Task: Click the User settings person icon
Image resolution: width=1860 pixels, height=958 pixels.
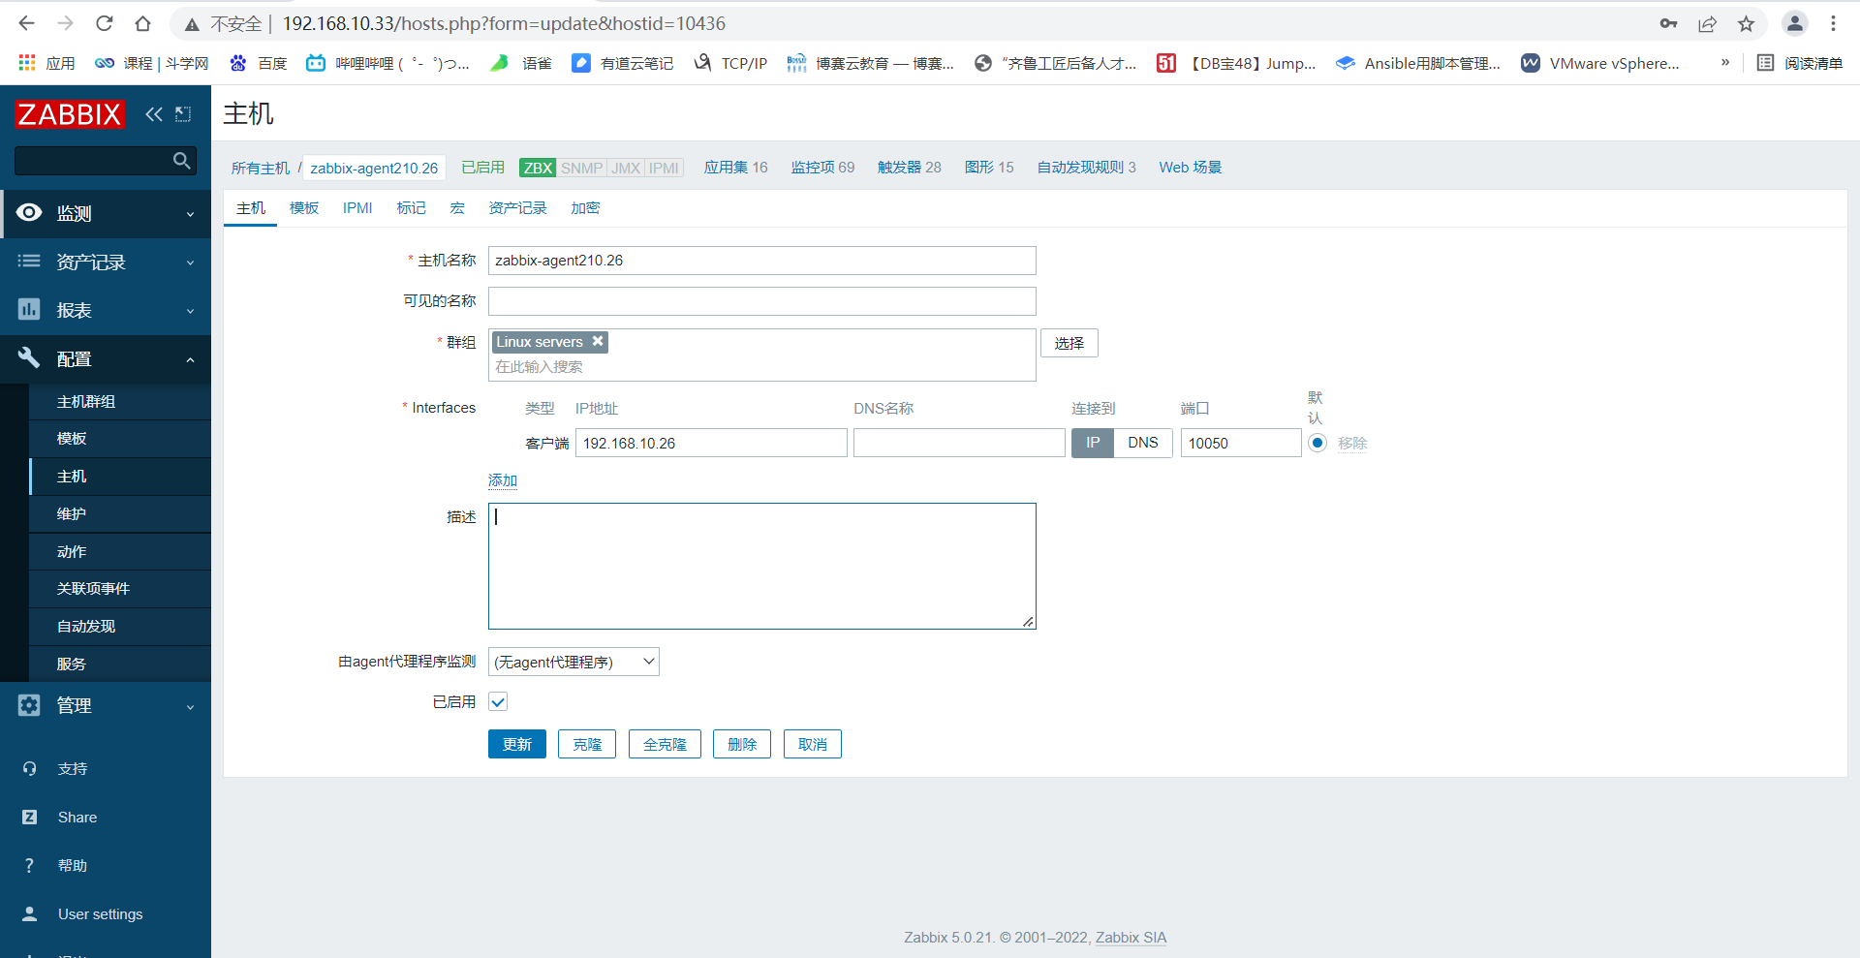Action: pyautogui.click(x=29, y=913)
